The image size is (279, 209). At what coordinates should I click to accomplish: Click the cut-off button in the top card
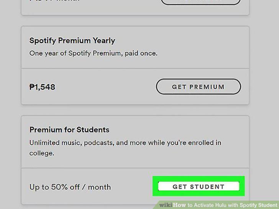pyautogui.click(x=201, y=2)
